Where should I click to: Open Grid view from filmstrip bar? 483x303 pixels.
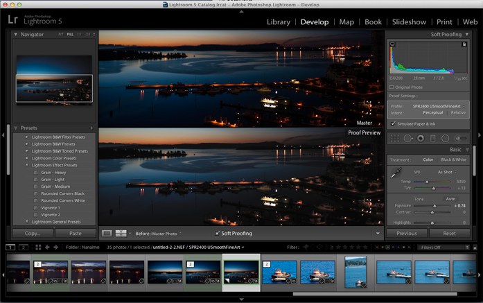click(38, 248)
